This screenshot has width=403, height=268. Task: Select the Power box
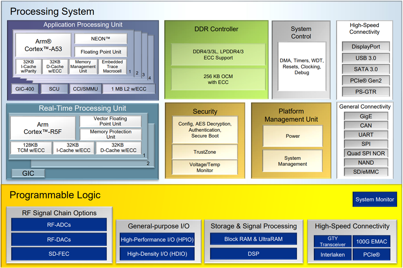pyautogui.click(x=293, y=136)
